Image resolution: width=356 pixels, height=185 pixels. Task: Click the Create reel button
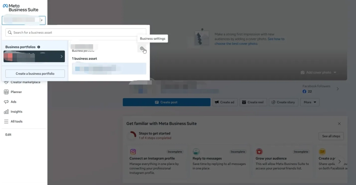pos(253,102)
